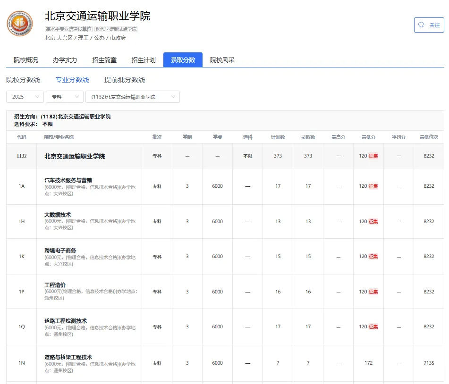Click the 招生方向 group header line

pyautogui.click(x=62, y=117)
